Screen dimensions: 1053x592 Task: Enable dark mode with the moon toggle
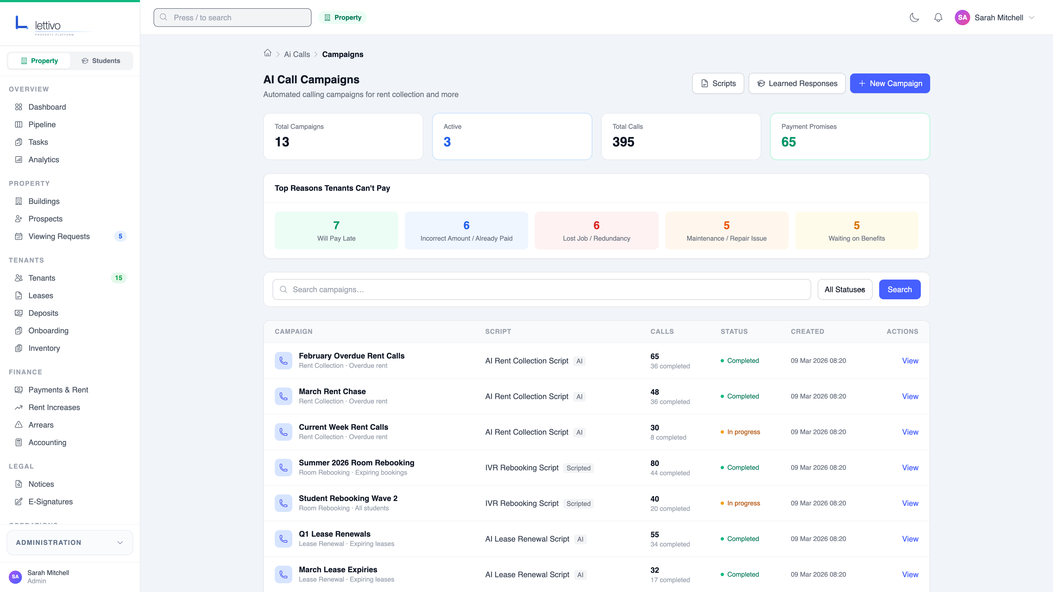tap(915, 18)
